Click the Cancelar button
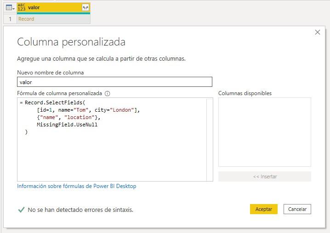This screenshot has height=233, width=330. coord(297,209)
